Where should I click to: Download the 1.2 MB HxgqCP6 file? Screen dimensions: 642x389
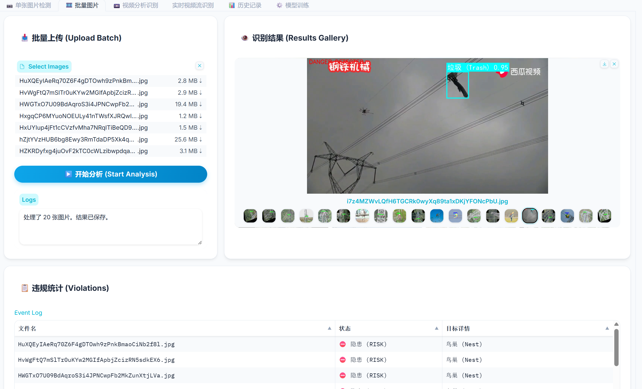click(200, 116)
